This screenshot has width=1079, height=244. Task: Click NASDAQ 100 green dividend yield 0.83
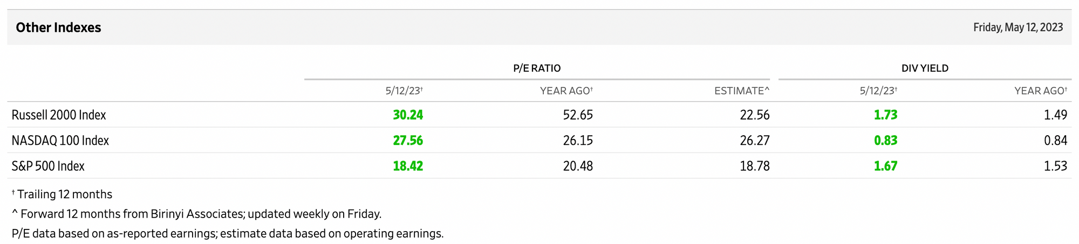coord(885,141)
